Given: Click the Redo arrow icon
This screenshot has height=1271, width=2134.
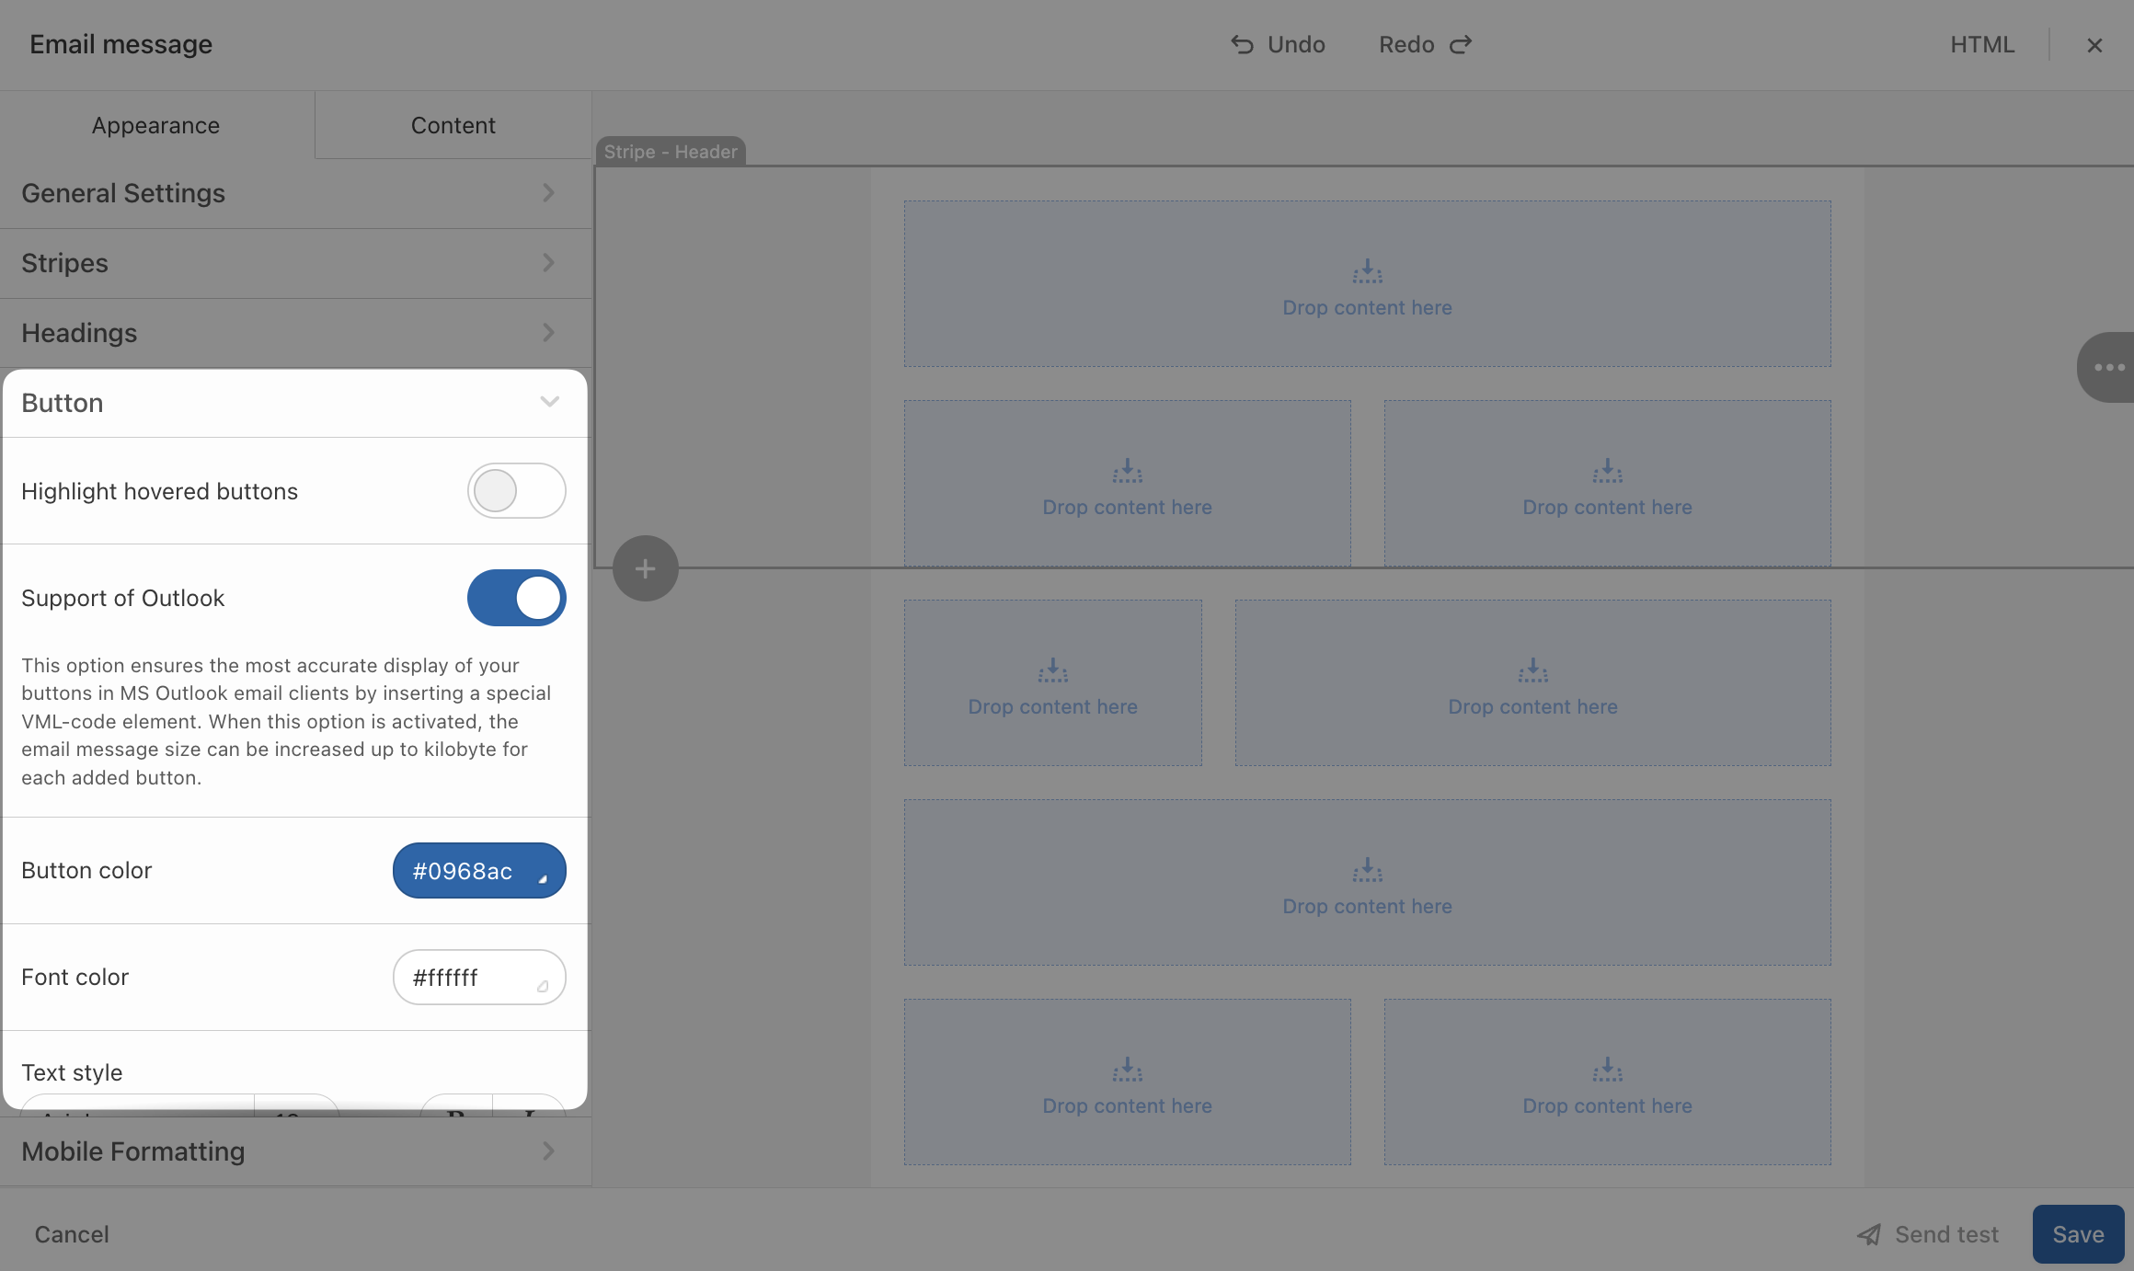Looking at the screenshot, I should coord(1461,45).
